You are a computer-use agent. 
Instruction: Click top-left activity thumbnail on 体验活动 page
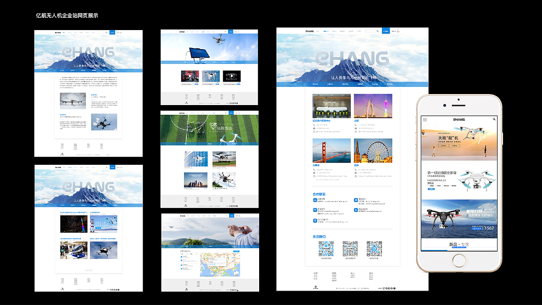coord(196,159)
